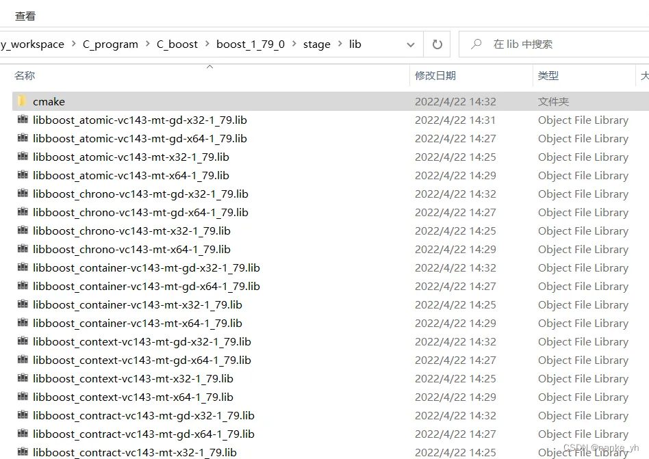The height and width of the screenshot is (459, 649).
Task: Click type cell of libboost_contract-vc143-mt-gd-x64-1_79.lib
Action: click(x=583, y=434)
